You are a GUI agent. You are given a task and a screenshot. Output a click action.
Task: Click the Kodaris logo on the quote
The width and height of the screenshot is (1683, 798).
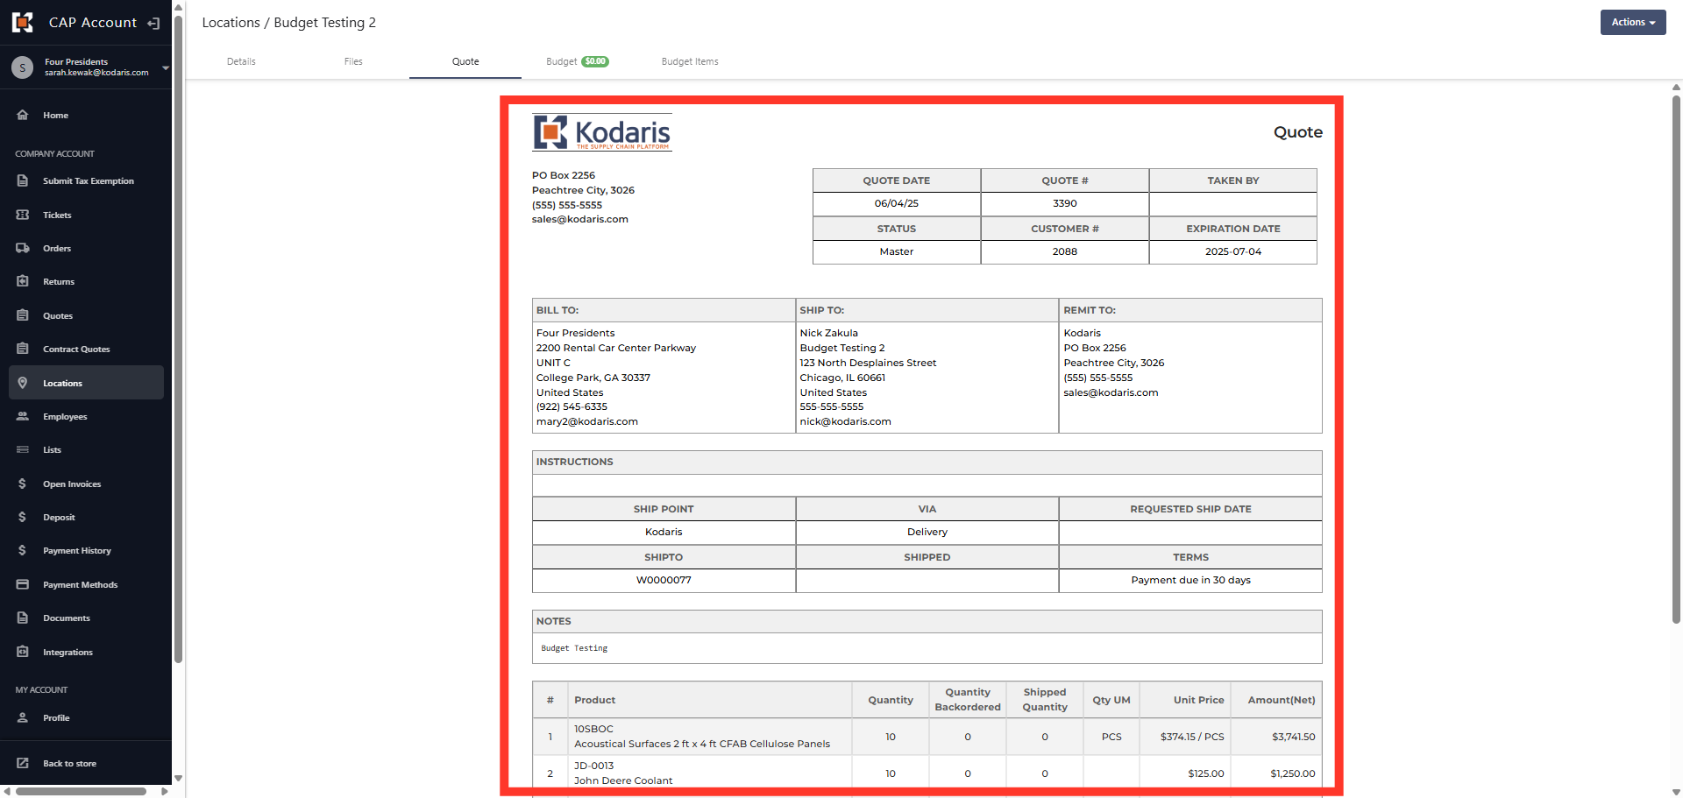pos(602,132)
